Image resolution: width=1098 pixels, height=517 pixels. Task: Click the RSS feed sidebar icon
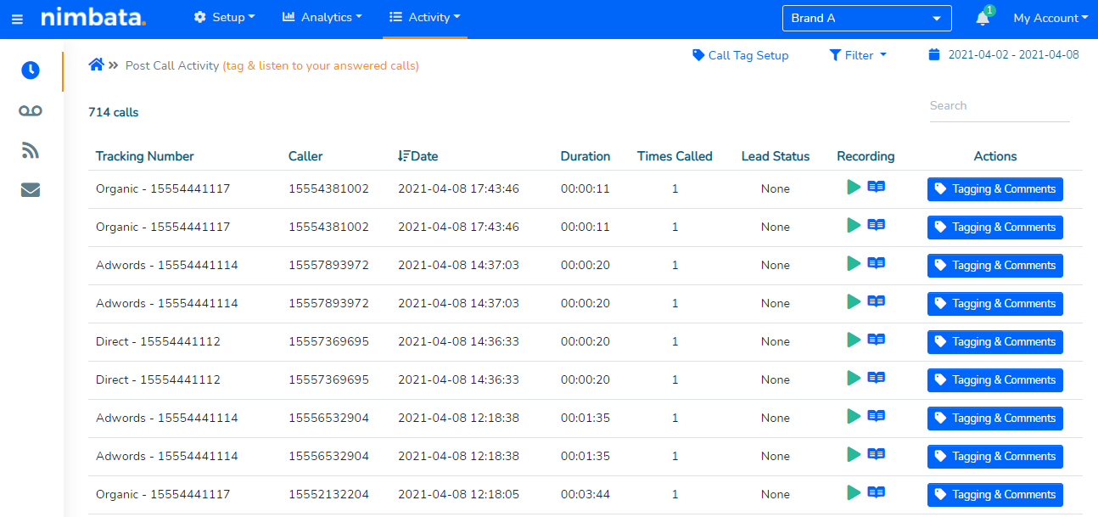(31, 151)
